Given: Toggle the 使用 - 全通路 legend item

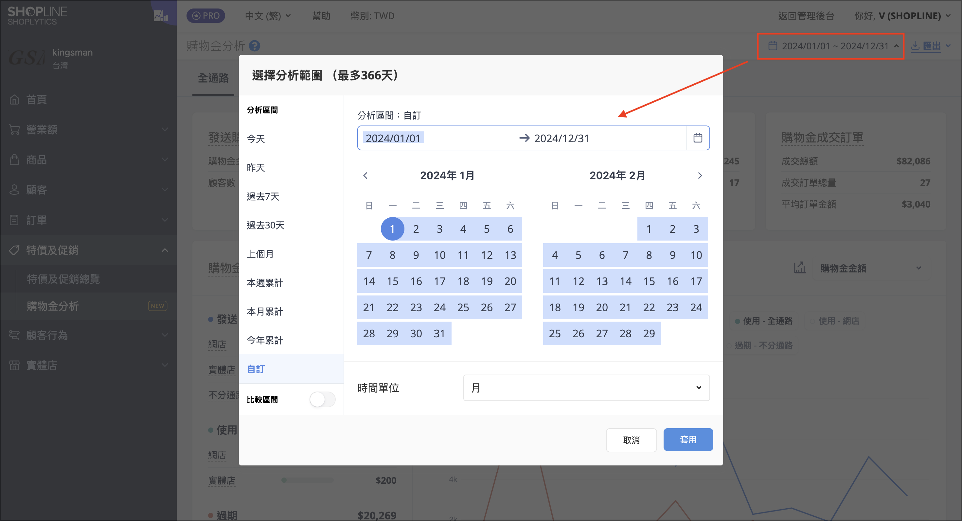Looking at the screenshot, I should click(x=764, y=321).
